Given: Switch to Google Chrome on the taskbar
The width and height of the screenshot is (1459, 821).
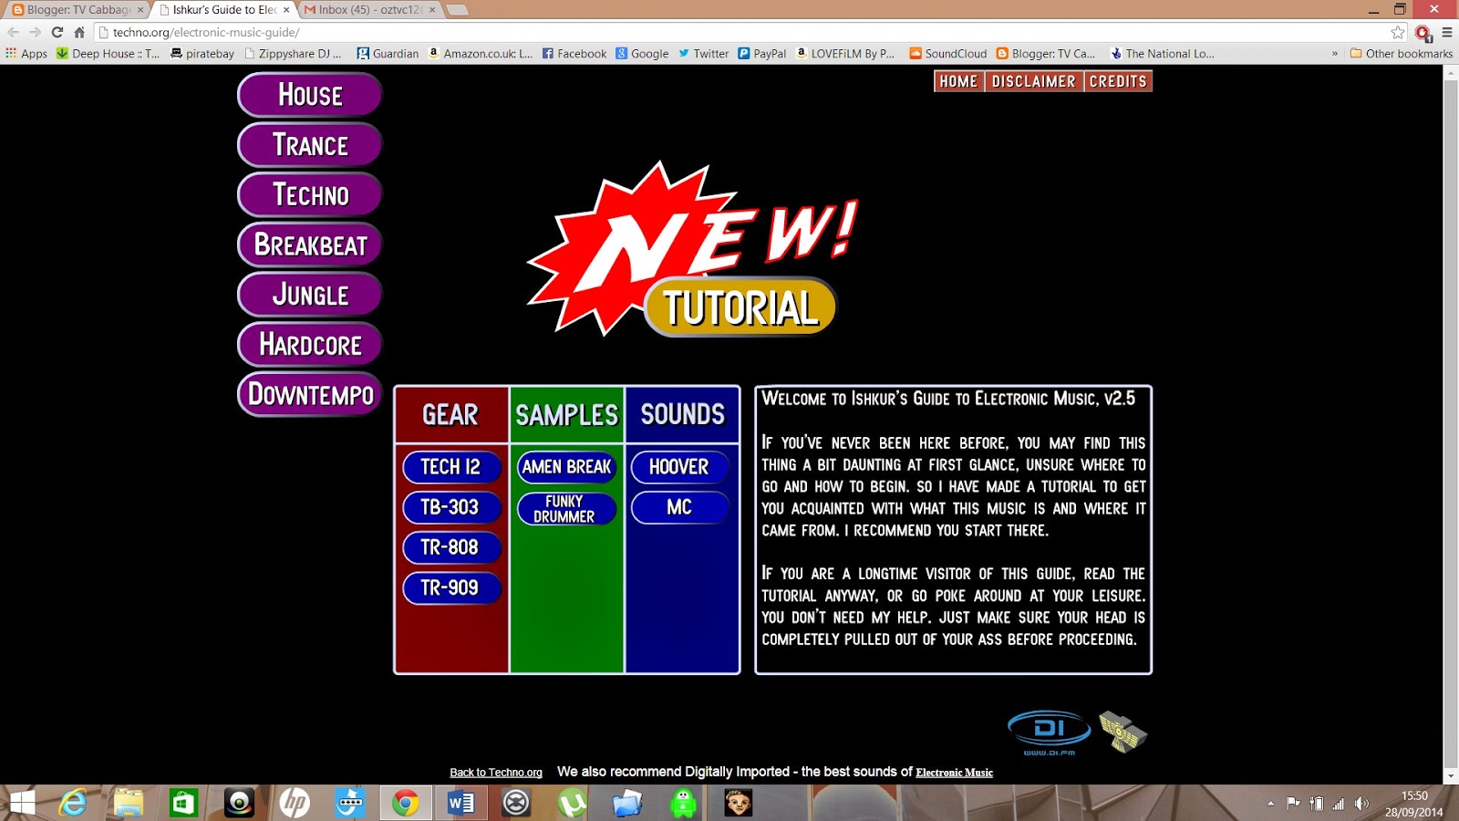Looking at the screenshot, I should [406, 803].
